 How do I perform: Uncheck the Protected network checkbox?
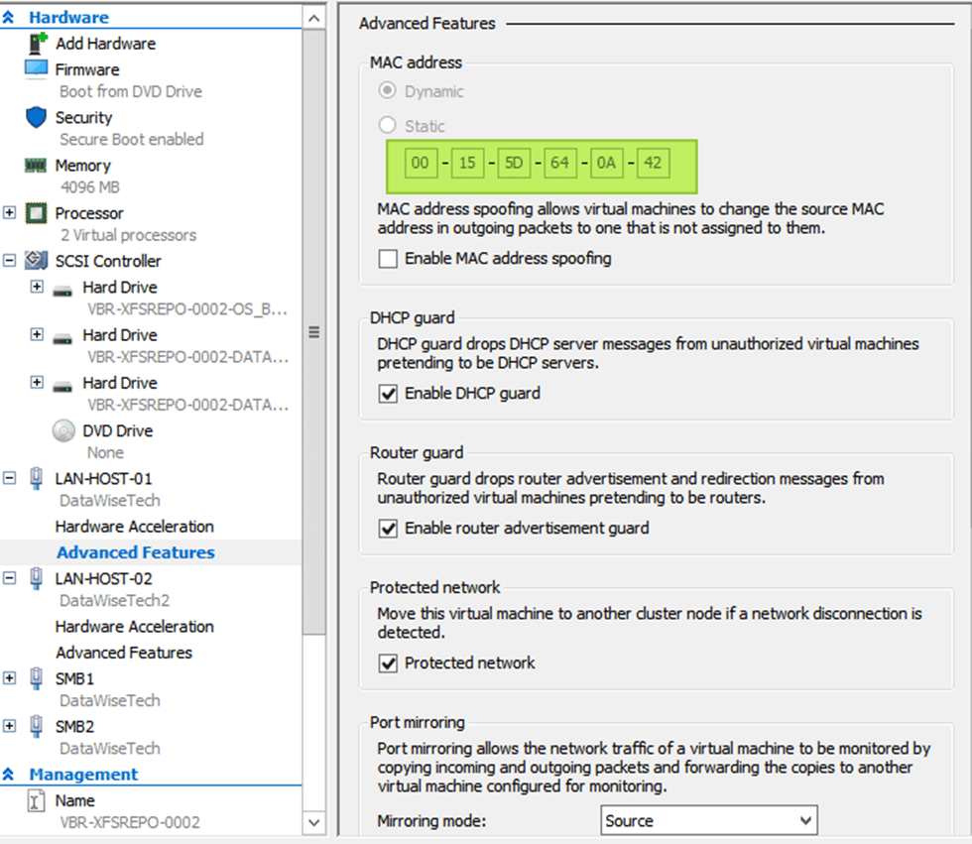[x=388, y=663]
